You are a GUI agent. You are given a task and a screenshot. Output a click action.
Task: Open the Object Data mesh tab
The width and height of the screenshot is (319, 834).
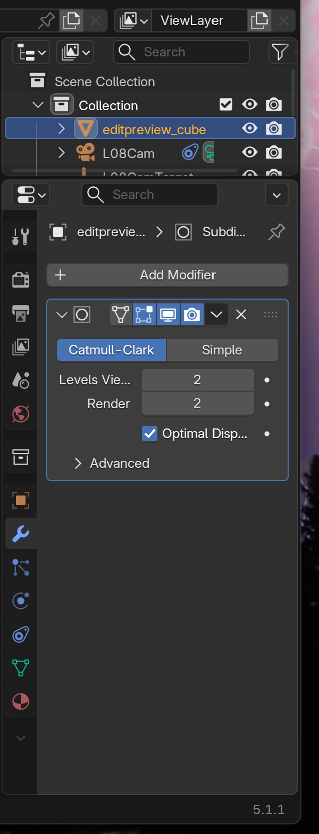coord(21,667)
